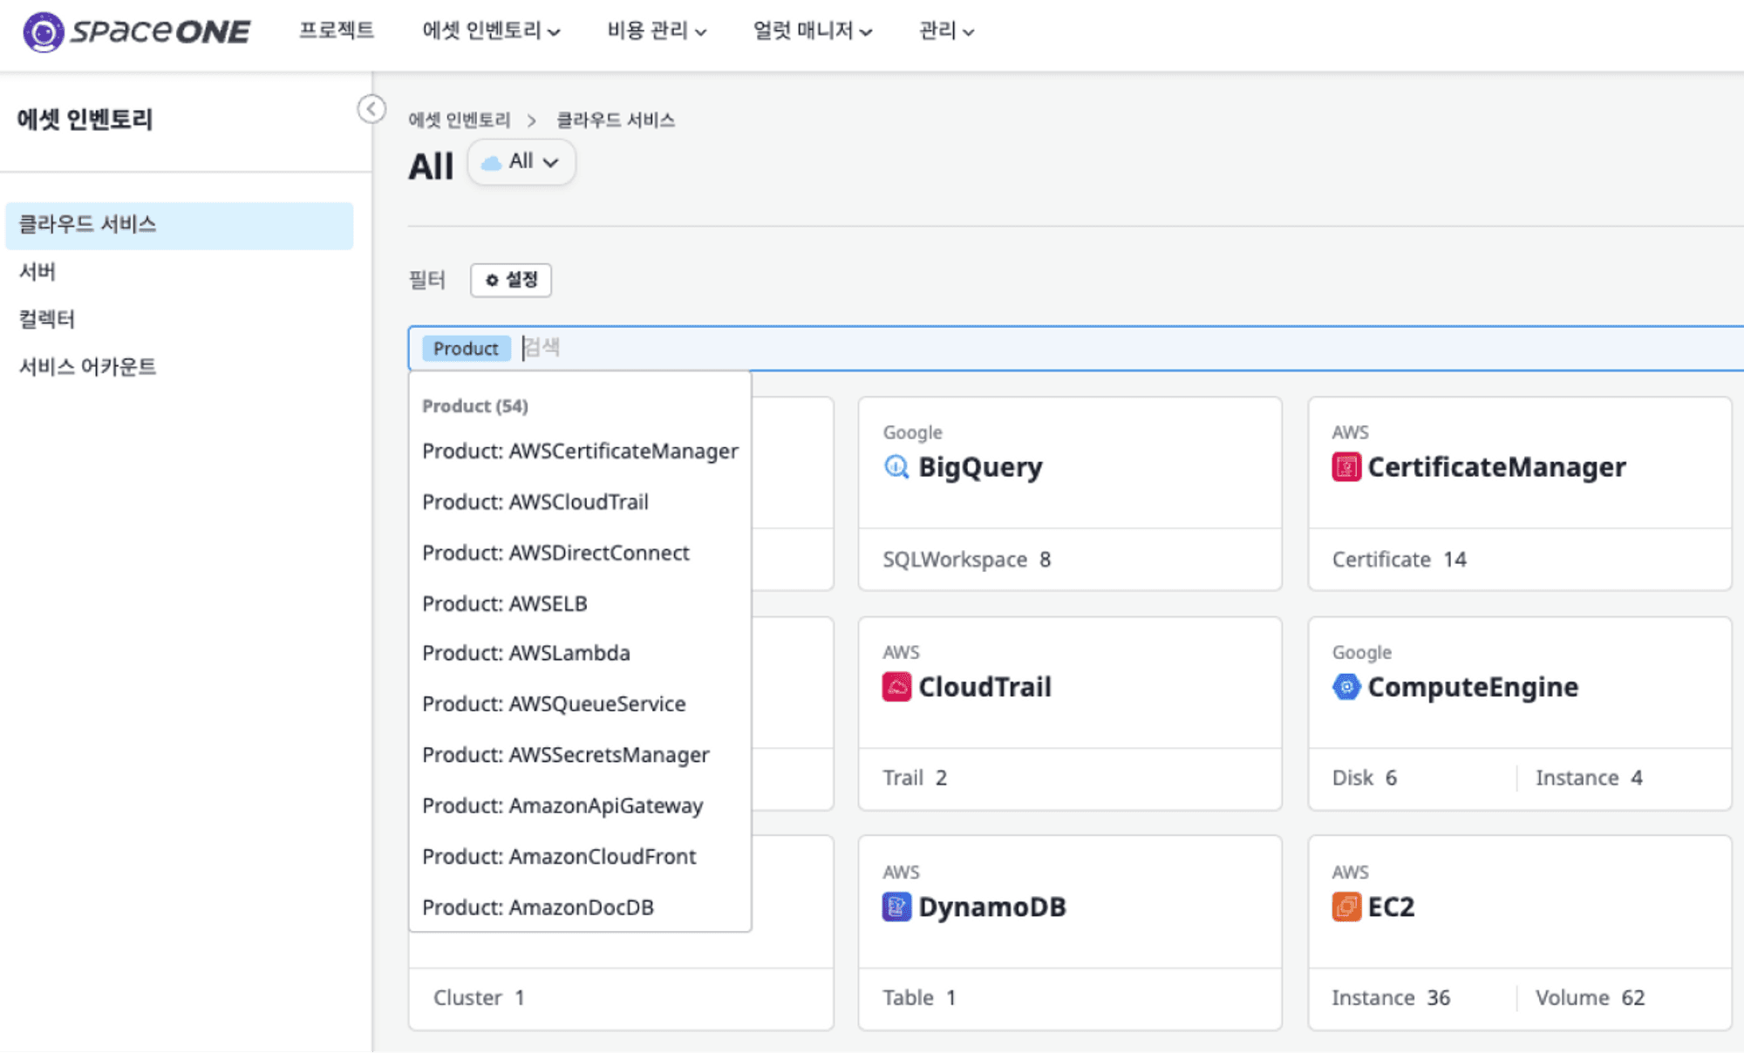Choose Product: AmazonCloudFront suggestion
This screenshot has height=1053, width=1744.
[x=580, y=856]
